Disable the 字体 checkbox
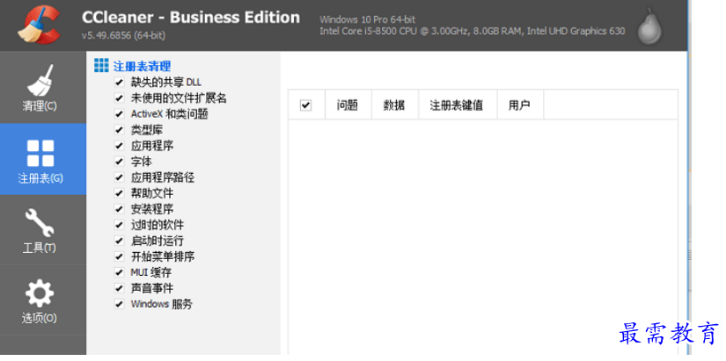Image resolution: width=726 pixels, height=361 pixels. pyautogui.click(x=120, y=162)
